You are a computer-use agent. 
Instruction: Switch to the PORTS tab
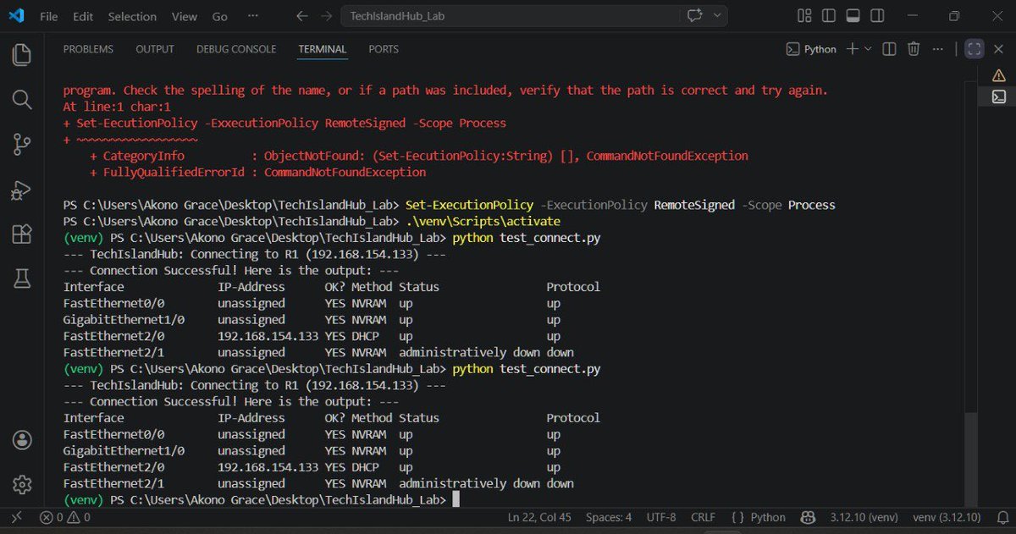pos(384,49)
